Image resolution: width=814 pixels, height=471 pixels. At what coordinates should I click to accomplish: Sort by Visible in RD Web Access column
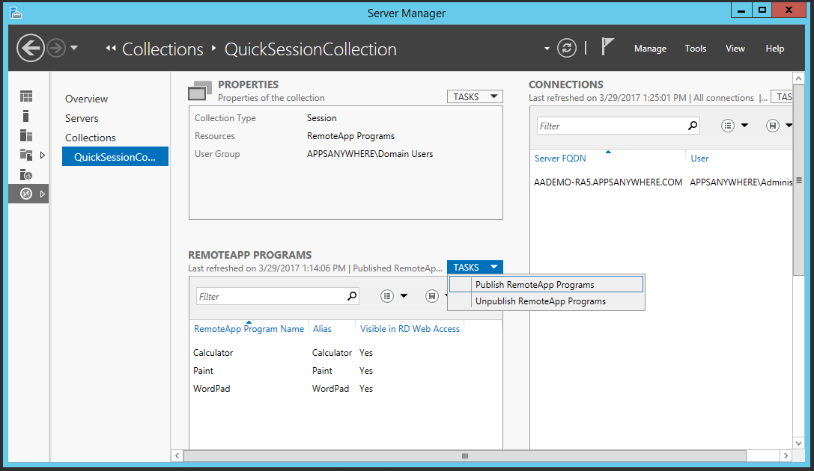pyautogui.click(x=410, y=328)
